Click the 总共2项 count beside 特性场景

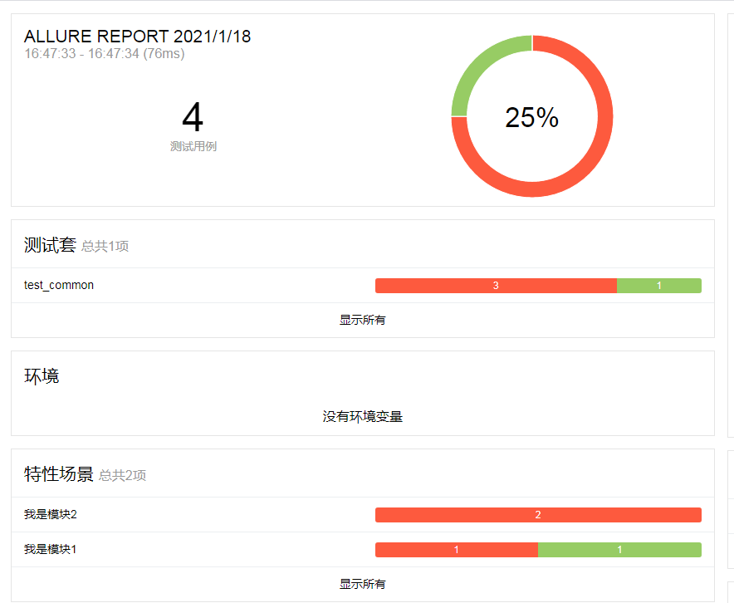click(x=122, y=476)
